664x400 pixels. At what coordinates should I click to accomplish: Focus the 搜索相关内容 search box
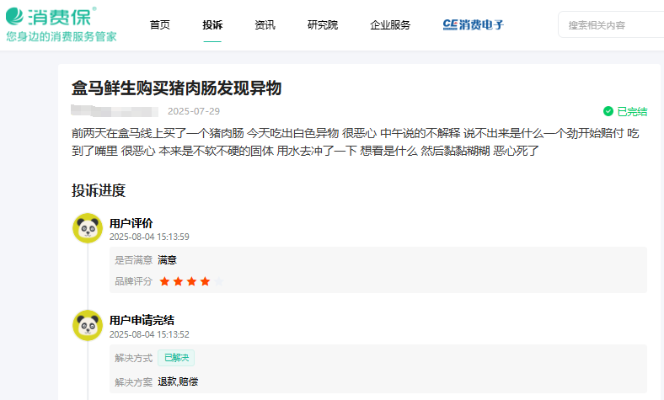[x=611, y=25]
